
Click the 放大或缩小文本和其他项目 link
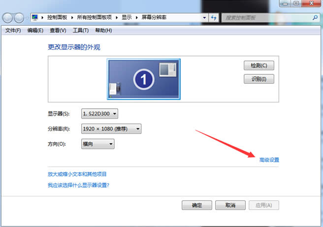pyautogui.click(x=77, y=174)
